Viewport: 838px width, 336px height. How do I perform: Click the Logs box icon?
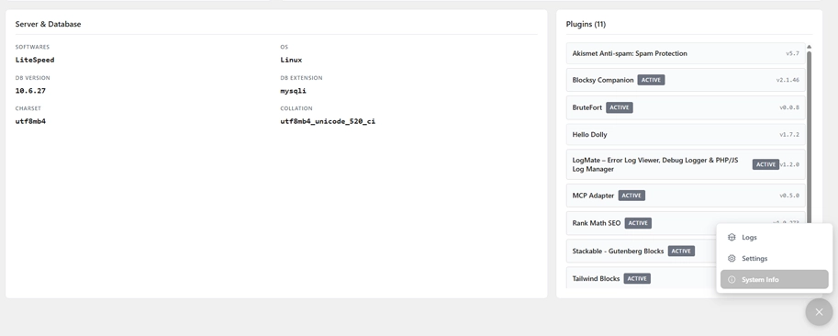(x=732, y=237)
